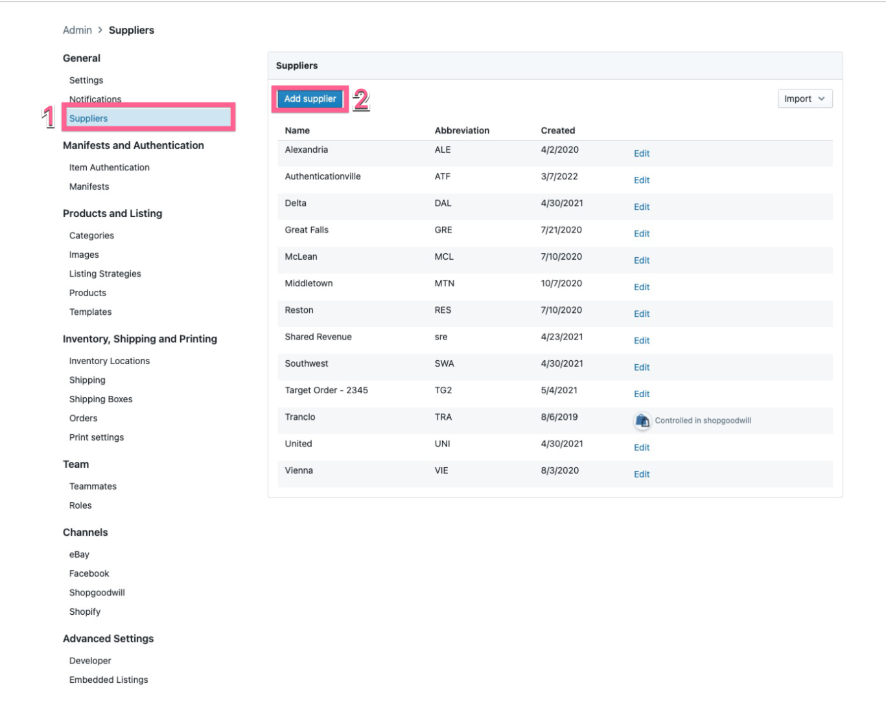Edit the Vienna supplier
This screenshot has width=886, height=723.
click(641, 474)
